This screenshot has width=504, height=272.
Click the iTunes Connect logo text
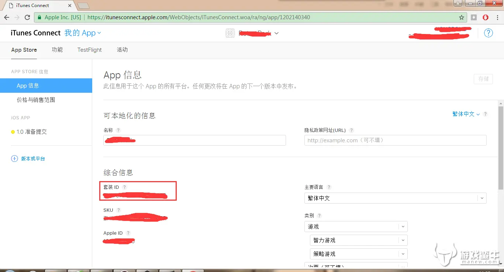[36, 33]
